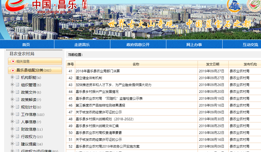This screenshot has height=152, width=261.
Task: Click the document icon beside 财政信息
Action: (18, 129)
